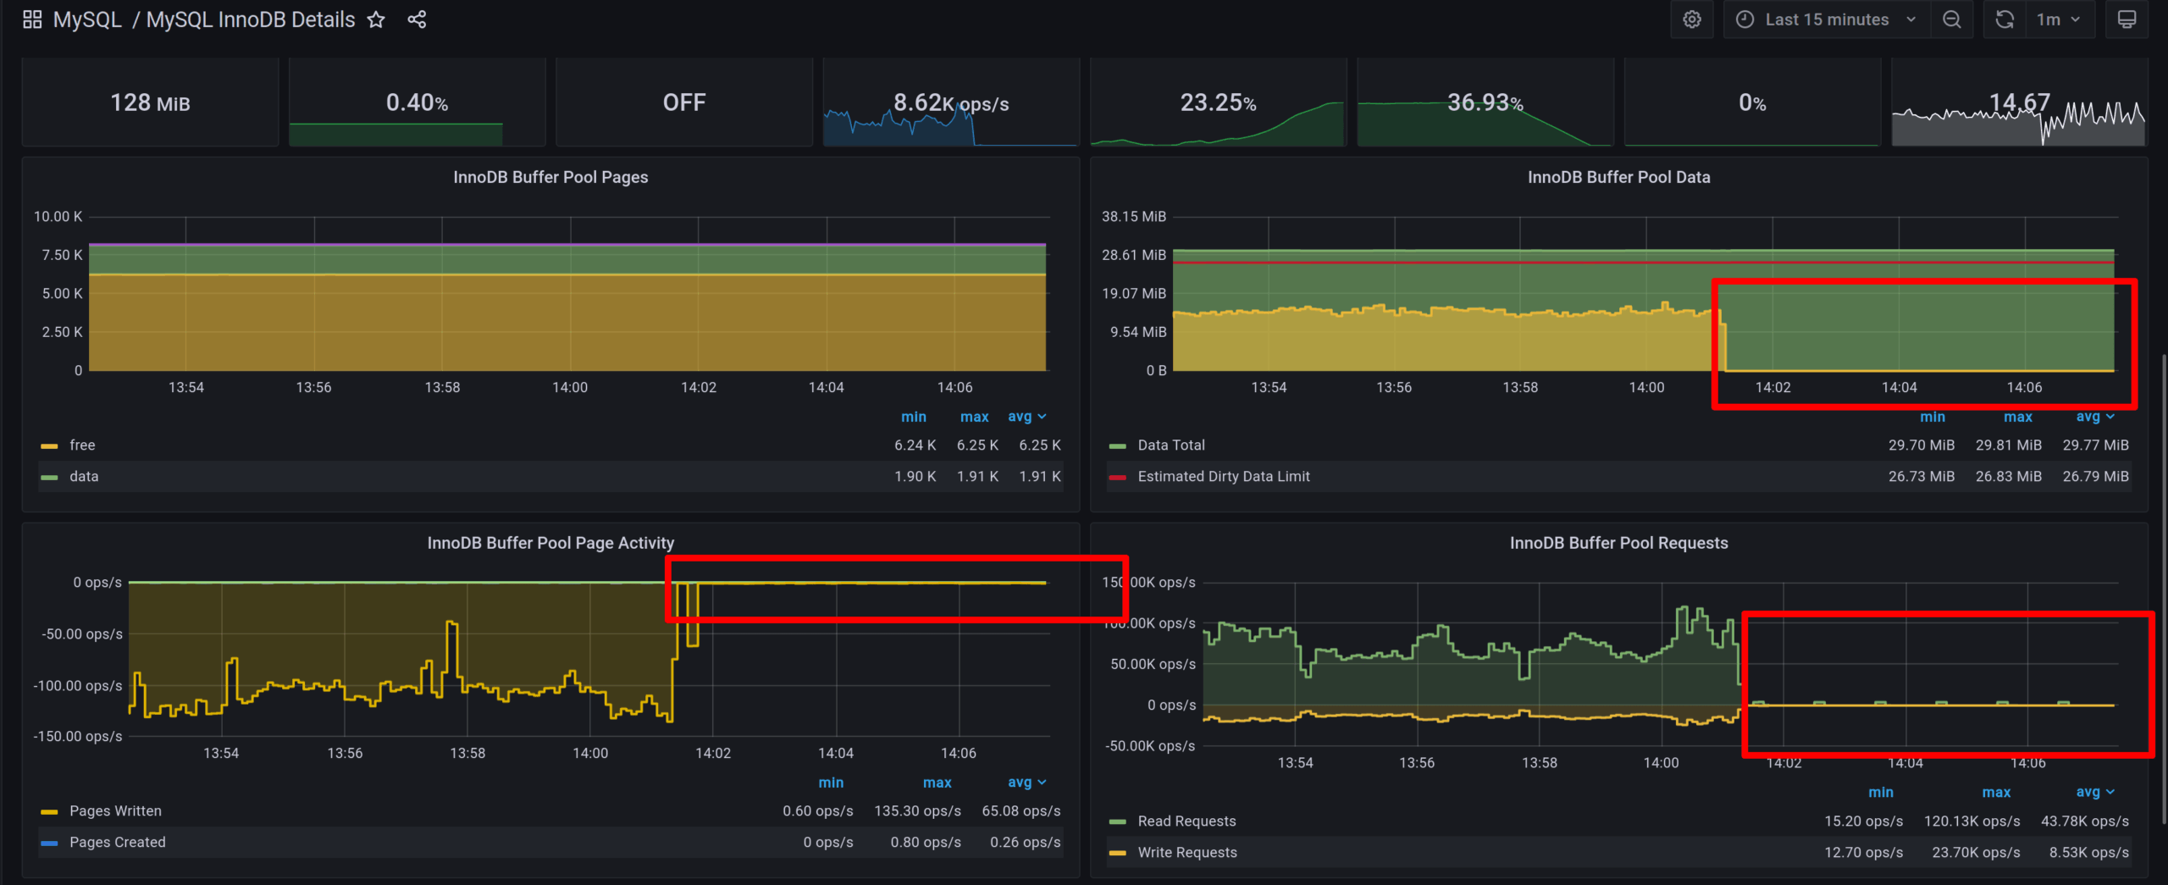Refresh the dashboard with the refresh icon
The height and width of the screenshot is (885, 2168).
[2004, 19]
